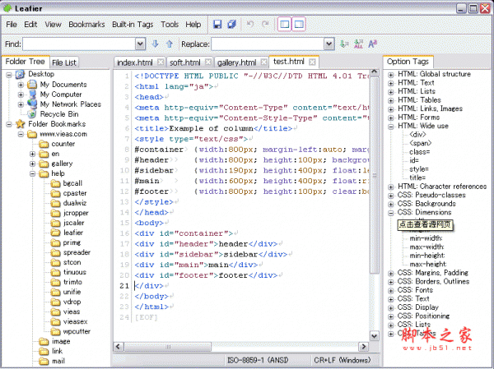This screenshot has height=369, width=494.
Task: Switch to the File List tab
Action: point(64,62)
